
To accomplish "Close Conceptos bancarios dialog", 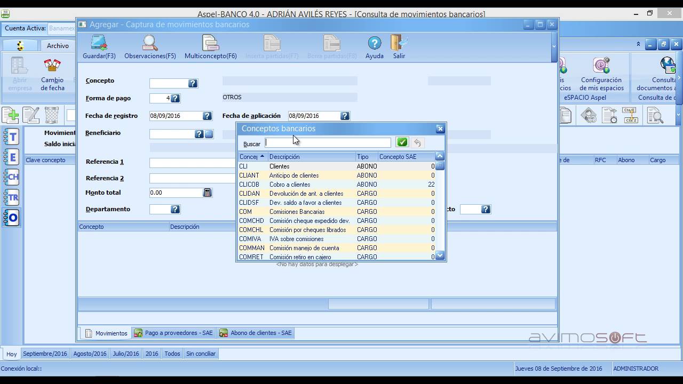I will (440, 129).
